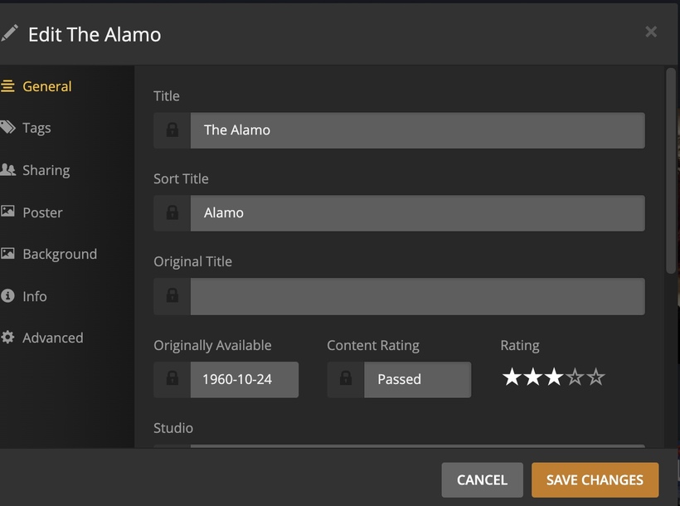Toggle the Title field lock
Image resolution: width=680 pixels, height=506 pixels.
click(172, 130)
